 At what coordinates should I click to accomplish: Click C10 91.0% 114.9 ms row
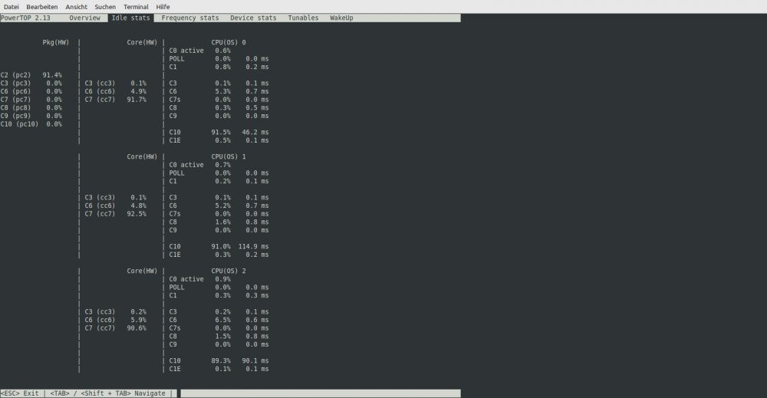point(219,247)
